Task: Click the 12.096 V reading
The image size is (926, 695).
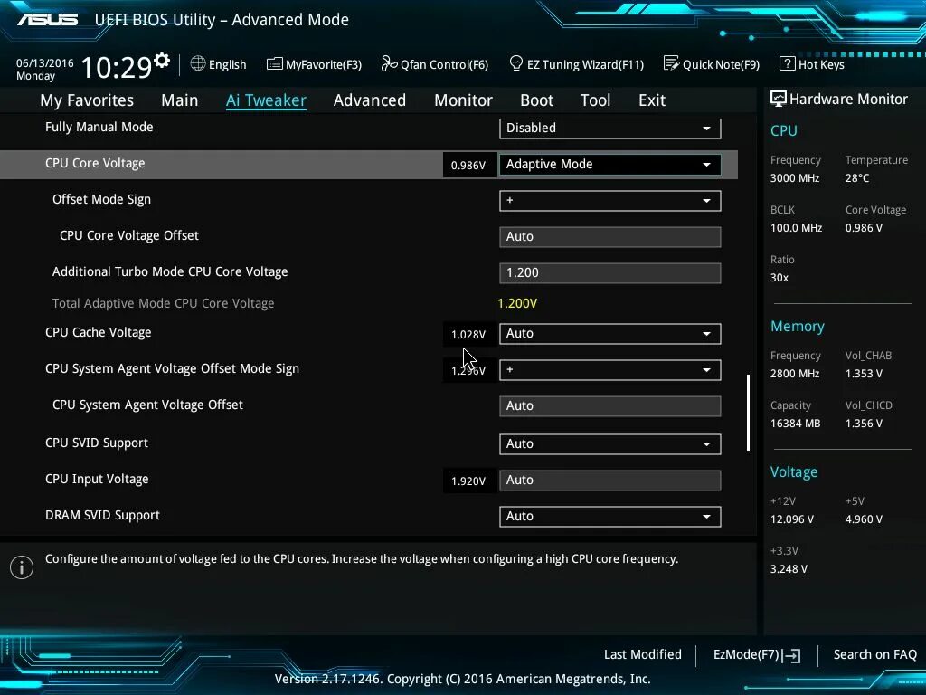Action: (x=792, y=519)
